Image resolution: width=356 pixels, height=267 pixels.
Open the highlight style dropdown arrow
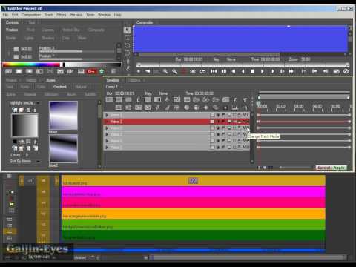point(38,103)
